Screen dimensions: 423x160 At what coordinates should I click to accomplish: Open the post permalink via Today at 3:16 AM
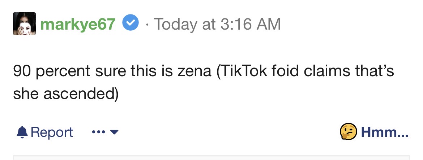click(217, 24)
